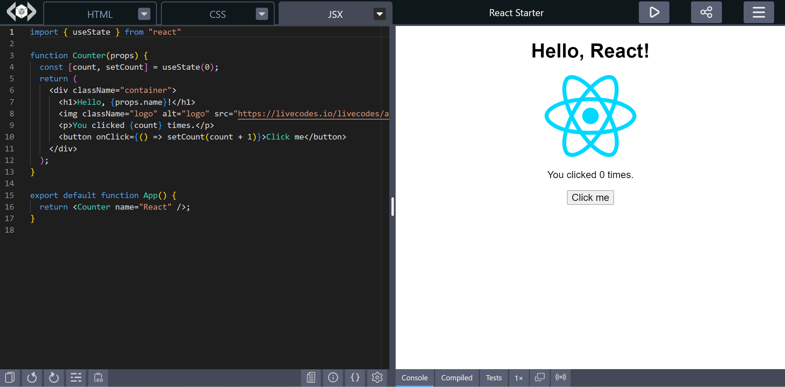
Task: Open the share dialog icon
Action: 706,13
